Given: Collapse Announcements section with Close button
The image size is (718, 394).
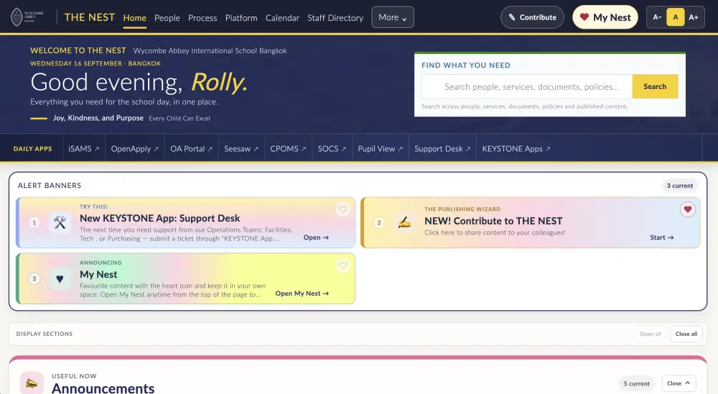Looking at the screenshot, I should [x=679, y=383].
